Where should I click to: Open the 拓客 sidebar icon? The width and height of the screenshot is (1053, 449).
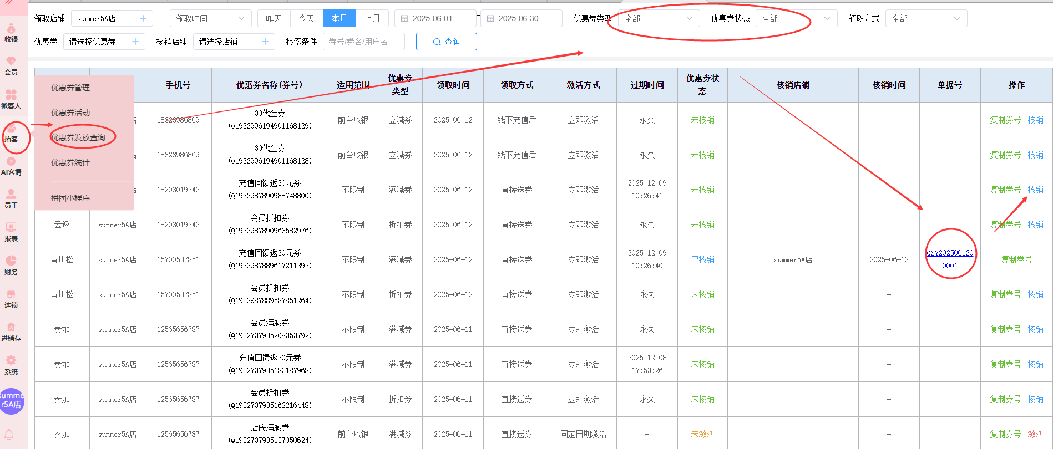coord(11,133)
